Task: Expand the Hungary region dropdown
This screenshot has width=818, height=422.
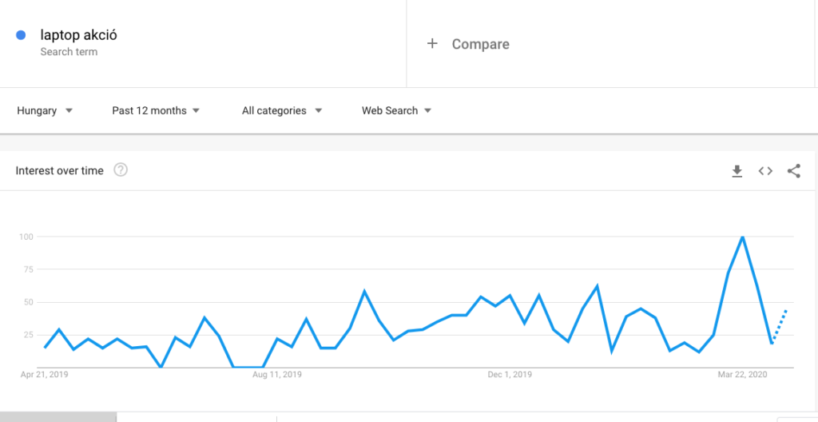Action: coord(45,111)
